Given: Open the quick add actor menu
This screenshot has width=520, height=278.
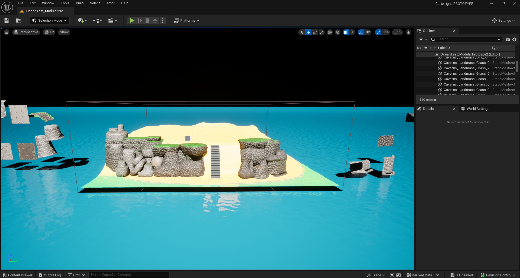Looking at the screenshot, I should click(83, 21).
